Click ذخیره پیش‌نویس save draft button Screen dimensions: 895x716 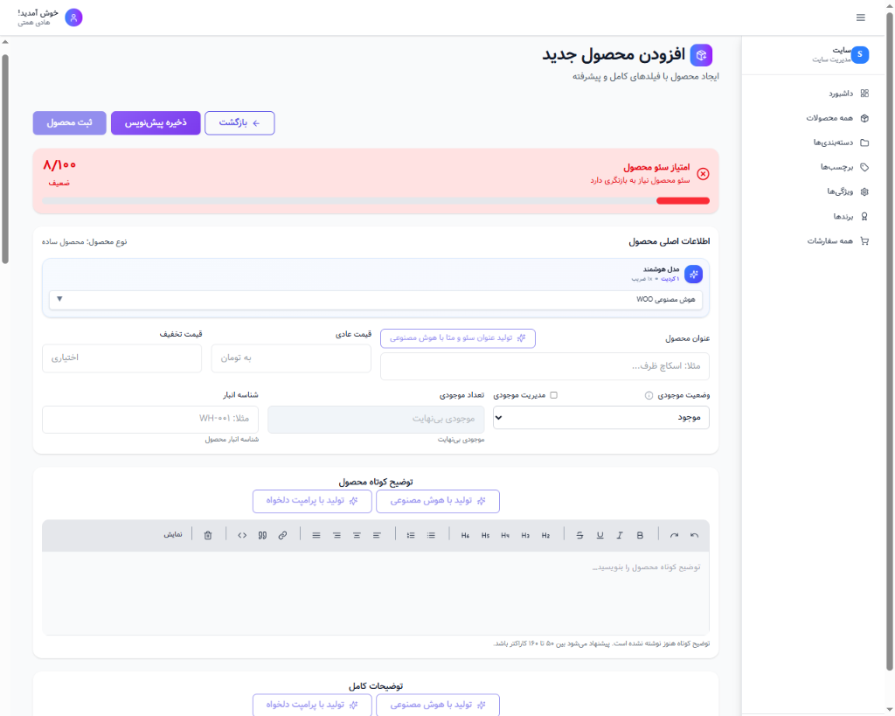156,122
